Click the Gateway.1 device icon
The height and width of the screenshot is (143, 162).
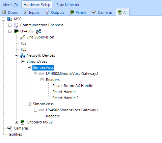click(42, 74)
